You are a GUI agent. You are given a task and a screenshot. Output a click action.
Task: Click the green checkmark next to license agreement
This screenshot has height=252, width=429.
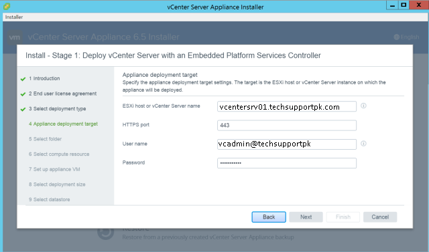[x=23, y=94]
